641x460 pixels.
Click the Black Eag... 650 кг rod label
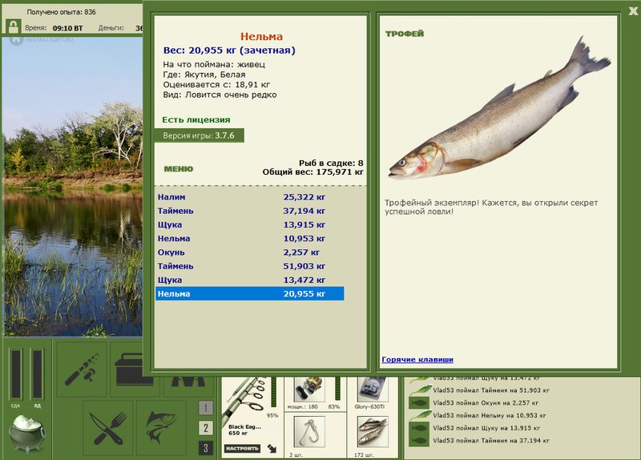pos(244,430)
